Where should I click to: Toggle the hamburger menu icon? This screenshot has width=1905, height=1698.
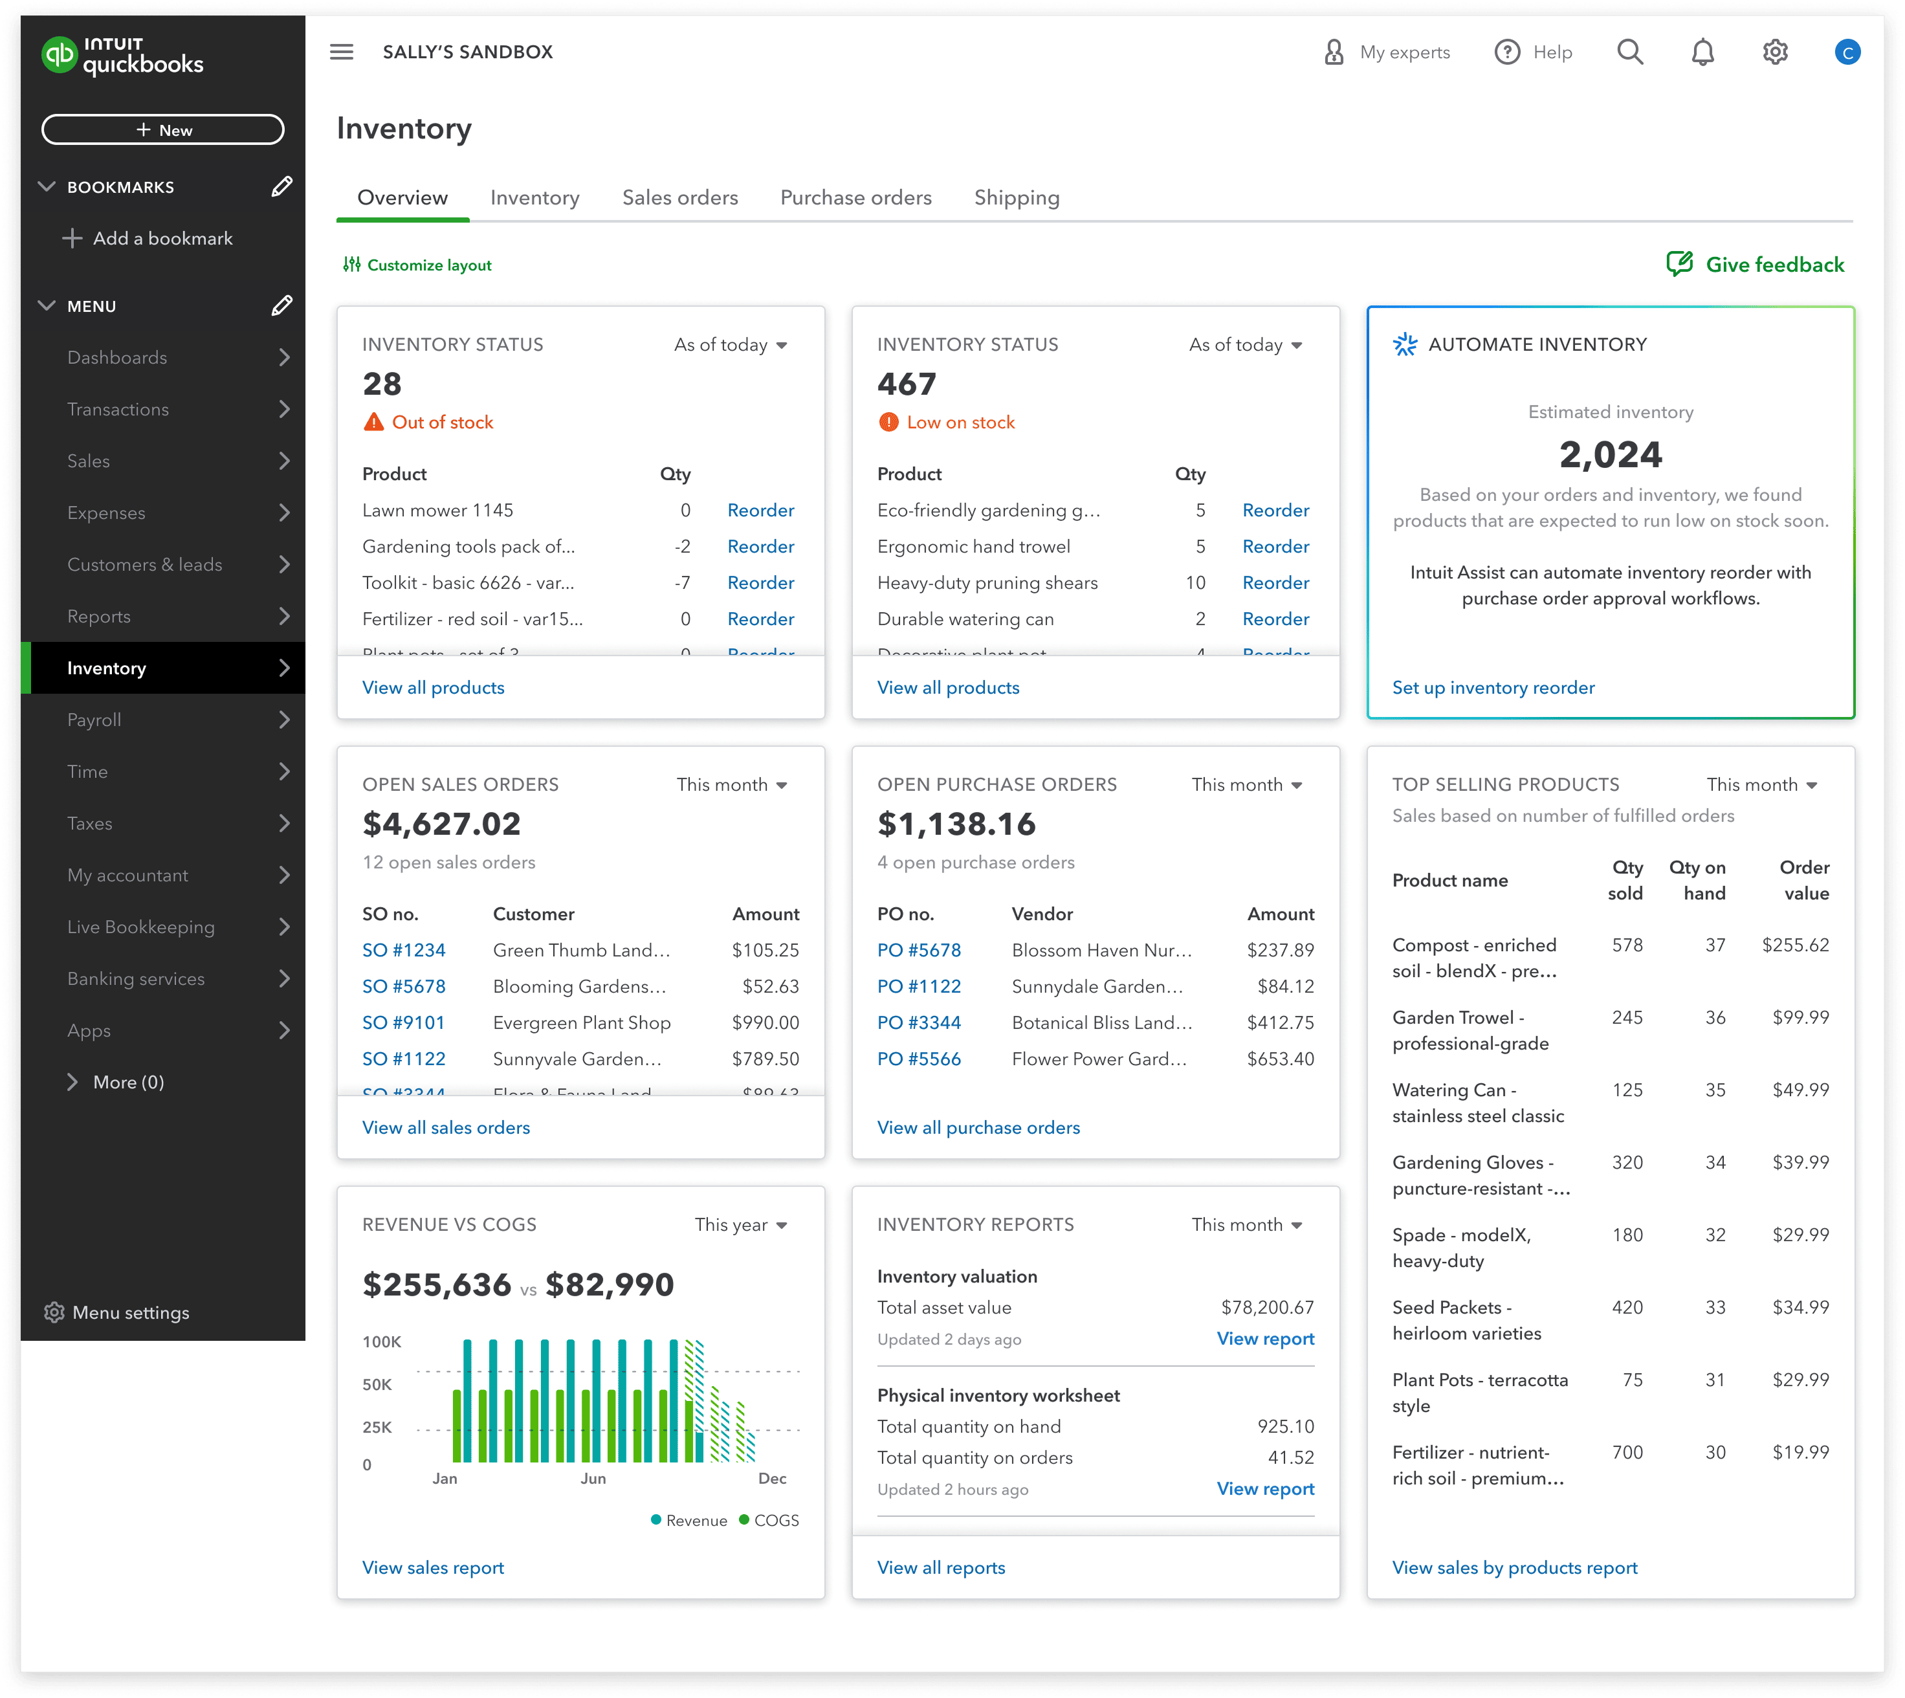pyautogui.click(x=342, y=52)
